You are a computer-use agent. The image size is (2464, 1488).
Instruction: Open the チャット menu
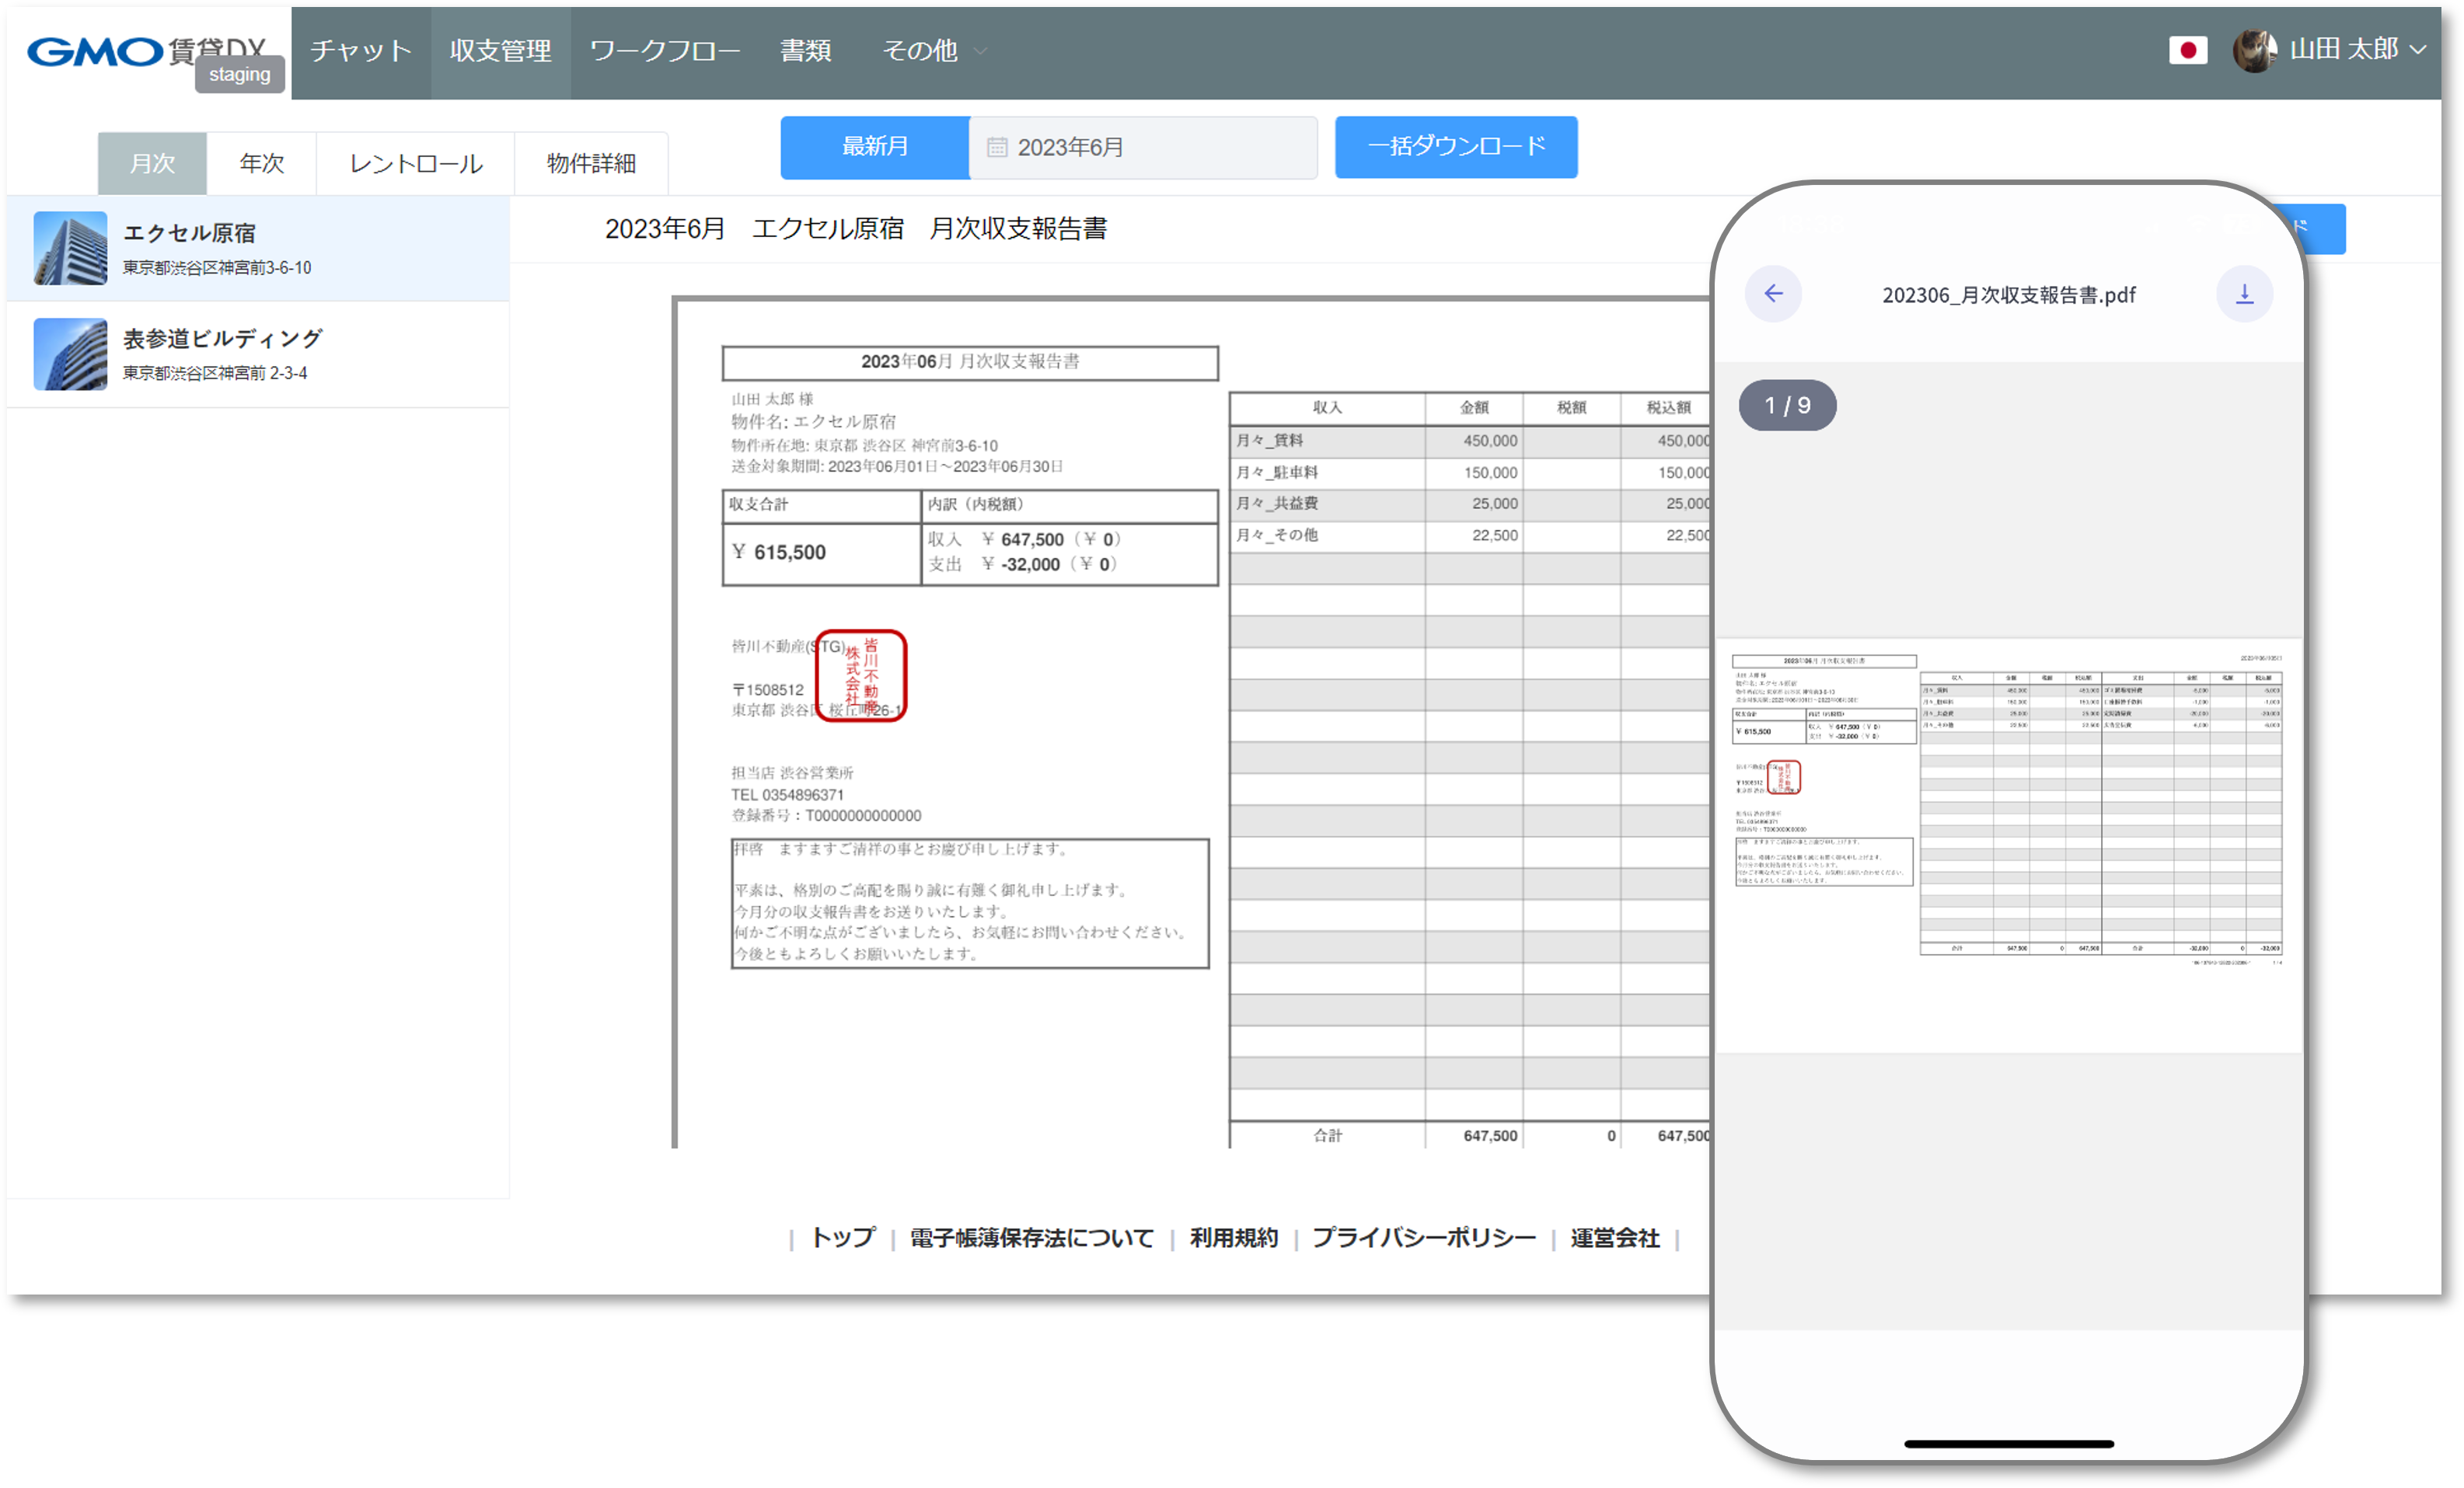tap(360, 51)
